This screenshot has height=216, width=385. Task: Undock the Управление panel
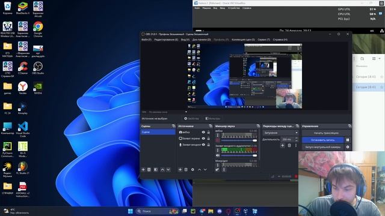(x=350, y=126)
